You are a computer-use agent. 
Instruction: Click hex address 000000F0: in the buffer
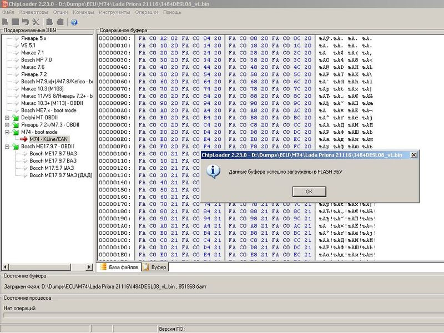(115, 147)
